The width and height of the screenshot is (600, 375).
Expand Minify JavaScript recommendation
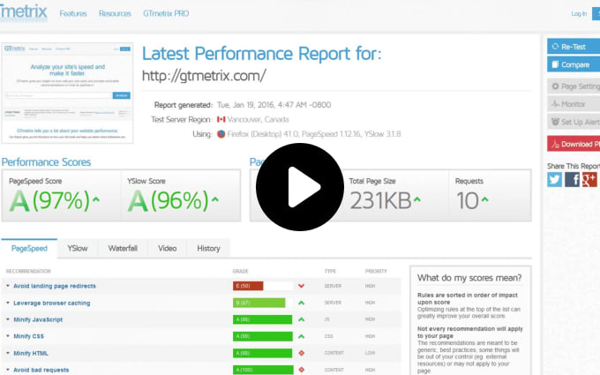[38, 319]
